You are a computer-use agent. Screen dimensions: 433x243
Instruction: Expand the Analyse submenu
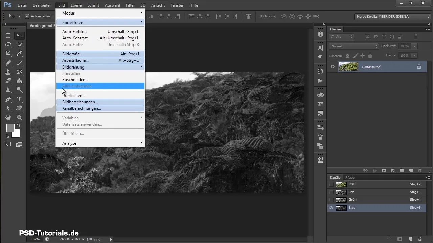click(x=100, y=143)
